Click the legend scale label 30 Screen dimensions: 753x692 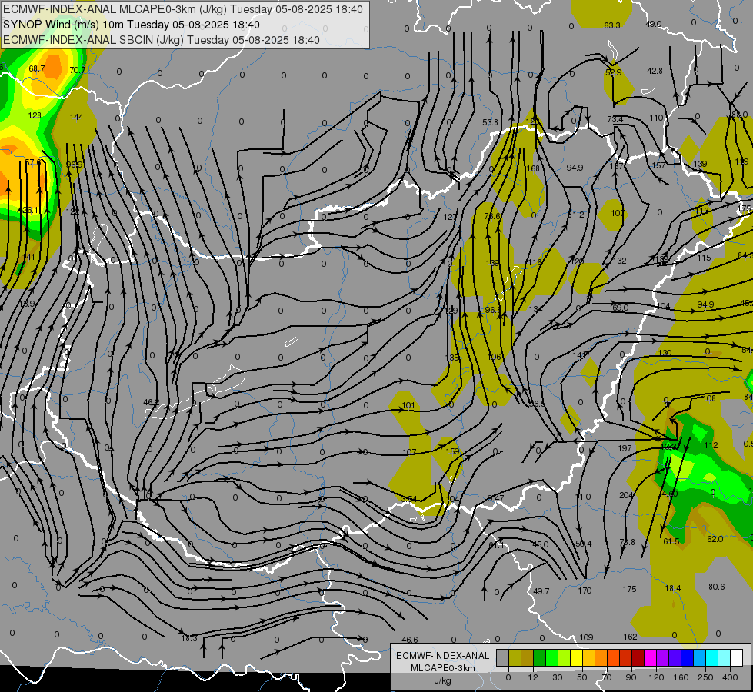click(558, 677)
